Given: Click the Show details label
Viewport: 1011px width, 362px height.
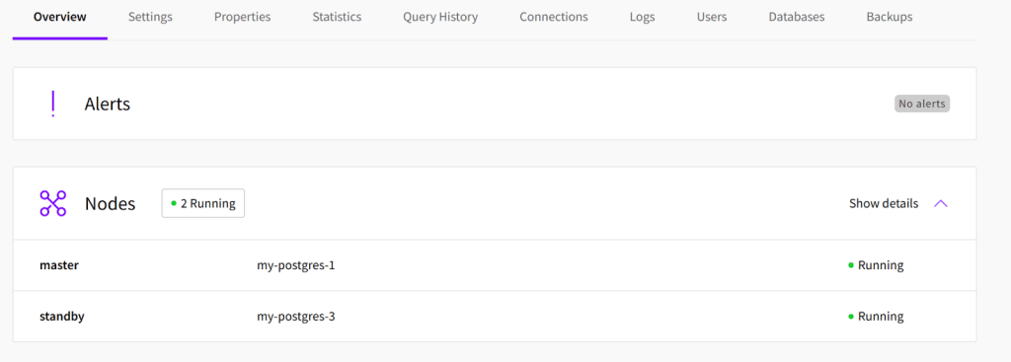Looking at the screenshot, I should (x=884, y=203).
